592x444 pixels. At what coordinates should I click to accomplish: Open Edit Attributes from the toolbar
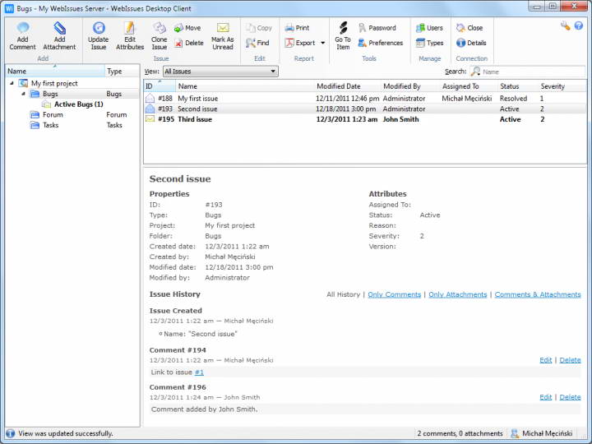(130, 29)
